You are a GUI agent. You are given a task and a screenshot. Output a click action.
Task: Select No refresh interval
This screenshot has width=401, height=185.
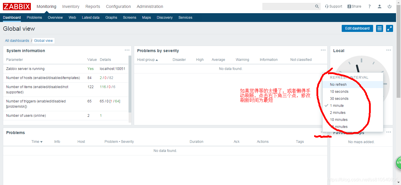tap(353, 85)
